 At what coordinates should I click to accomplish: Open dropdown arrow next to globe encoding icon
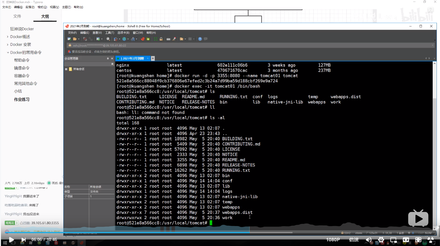click(128, 39)
